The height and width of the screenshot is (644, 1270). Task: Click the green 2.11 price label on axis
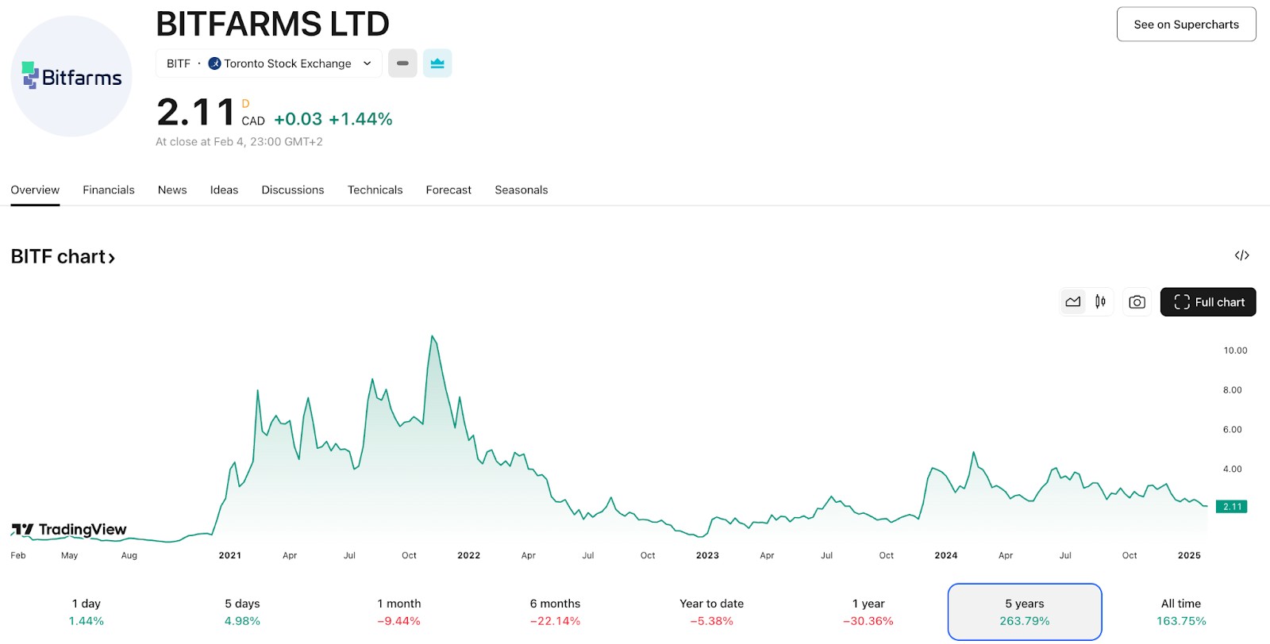click(1232, 507)
